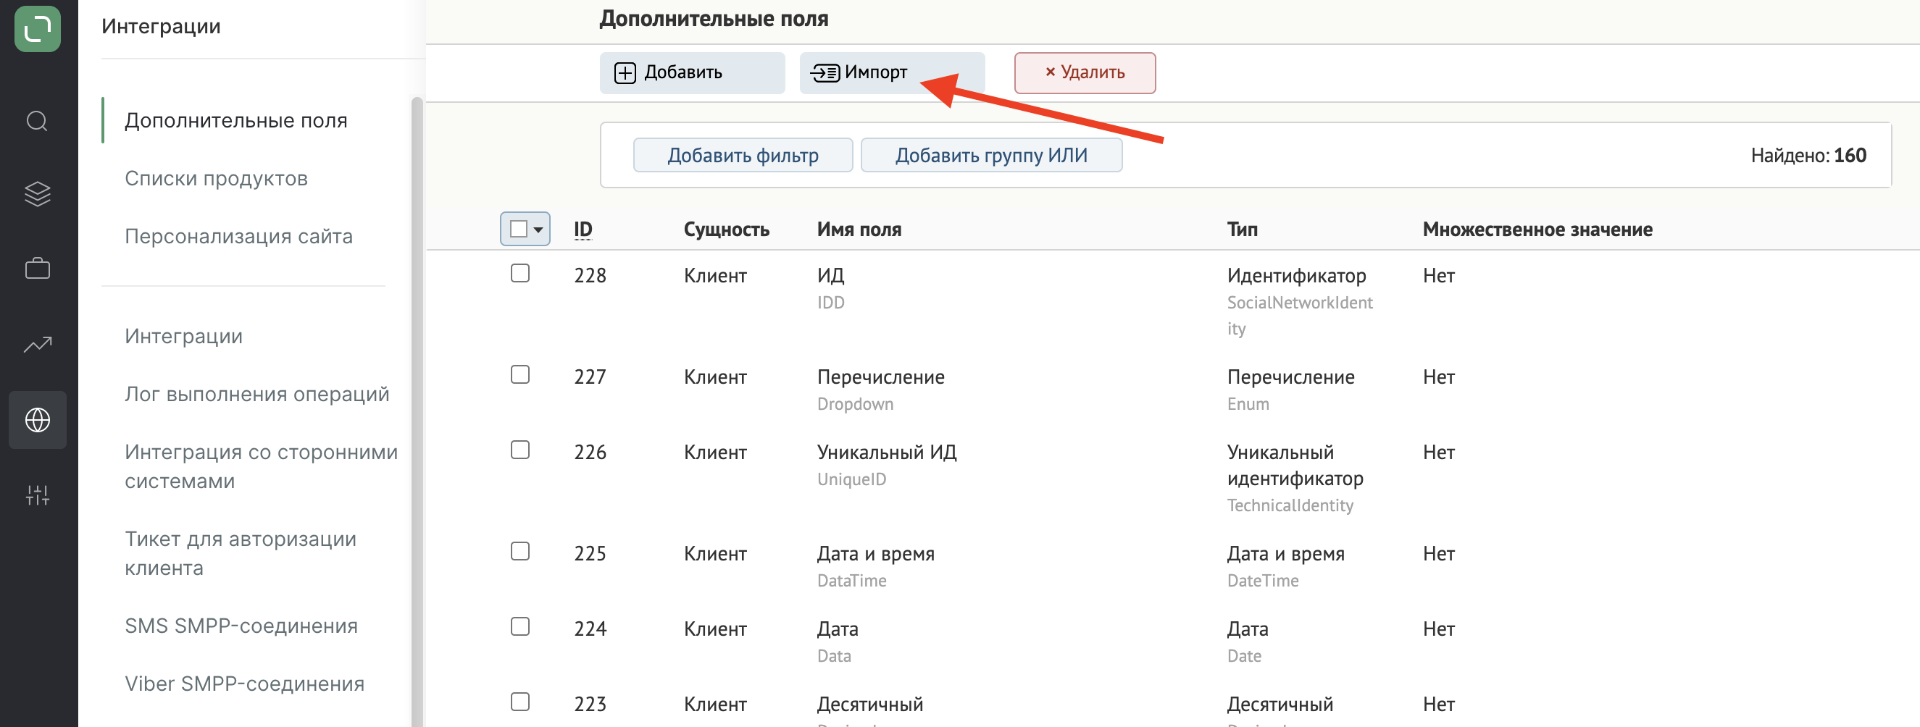Click type Уникальный идентификатор
This screenshot has width=1920, height=727.
point(1295,465)
